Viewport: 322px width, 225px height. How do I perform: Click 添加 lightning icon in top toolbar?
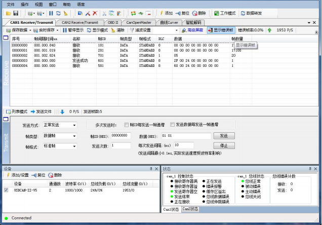[x=166, y=13]
